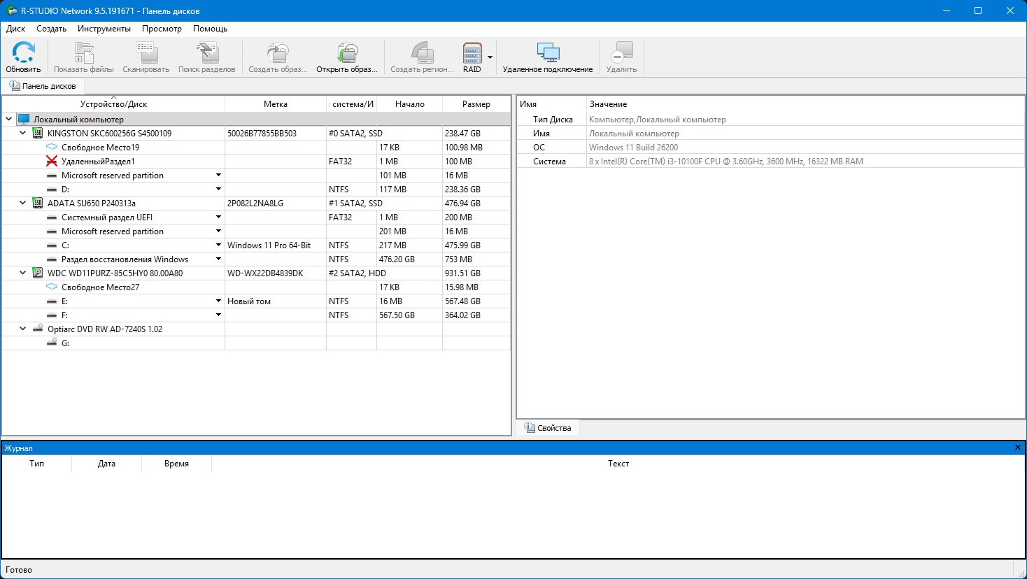The height and width of the screenshot is (579, 1027).
Task: Click the Показать файлы toolbar icon
Action: (84, 53)
